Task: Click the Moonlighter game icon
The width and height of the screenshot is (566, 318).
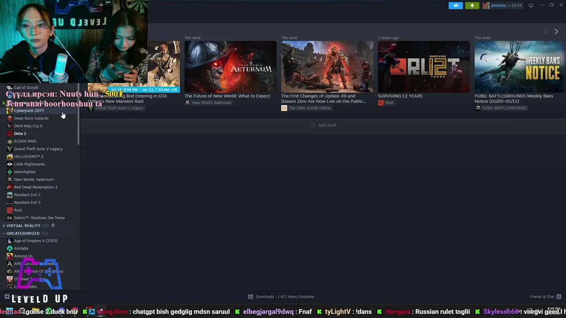Action: click(x=10, y=172)
